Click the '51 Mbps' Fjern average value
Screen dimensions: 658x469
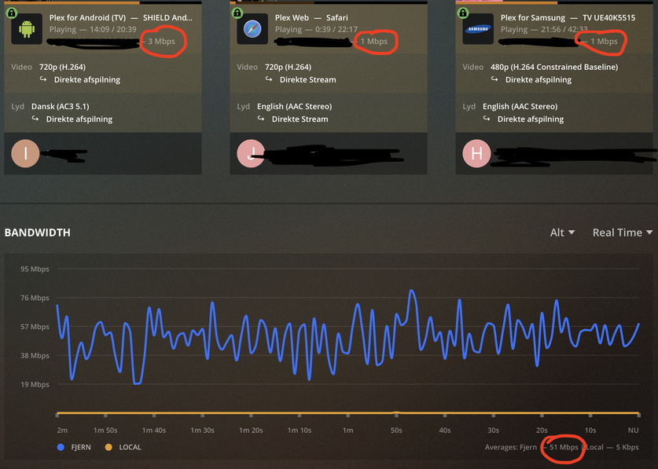564,447
